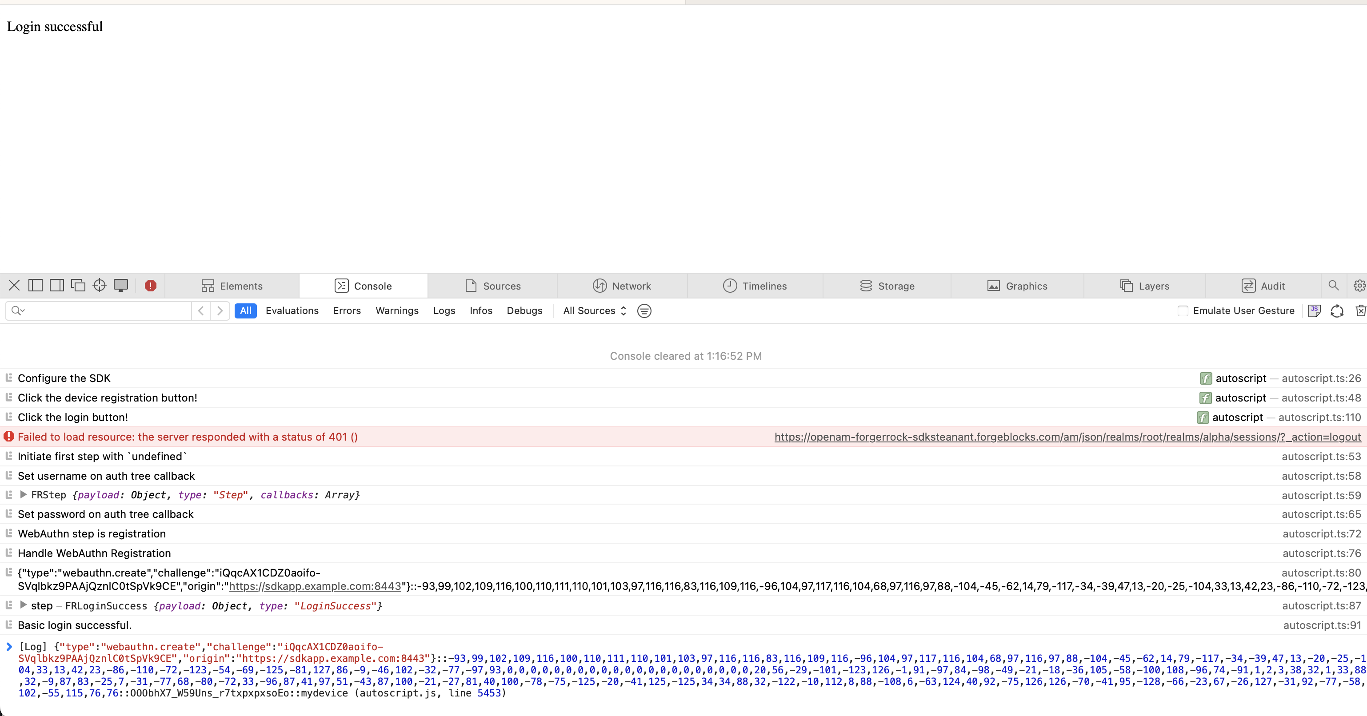The image size is (1367, 716).
Task: Detach inspector into separate window
Action: pyautogui.click(x=78, y=285)
